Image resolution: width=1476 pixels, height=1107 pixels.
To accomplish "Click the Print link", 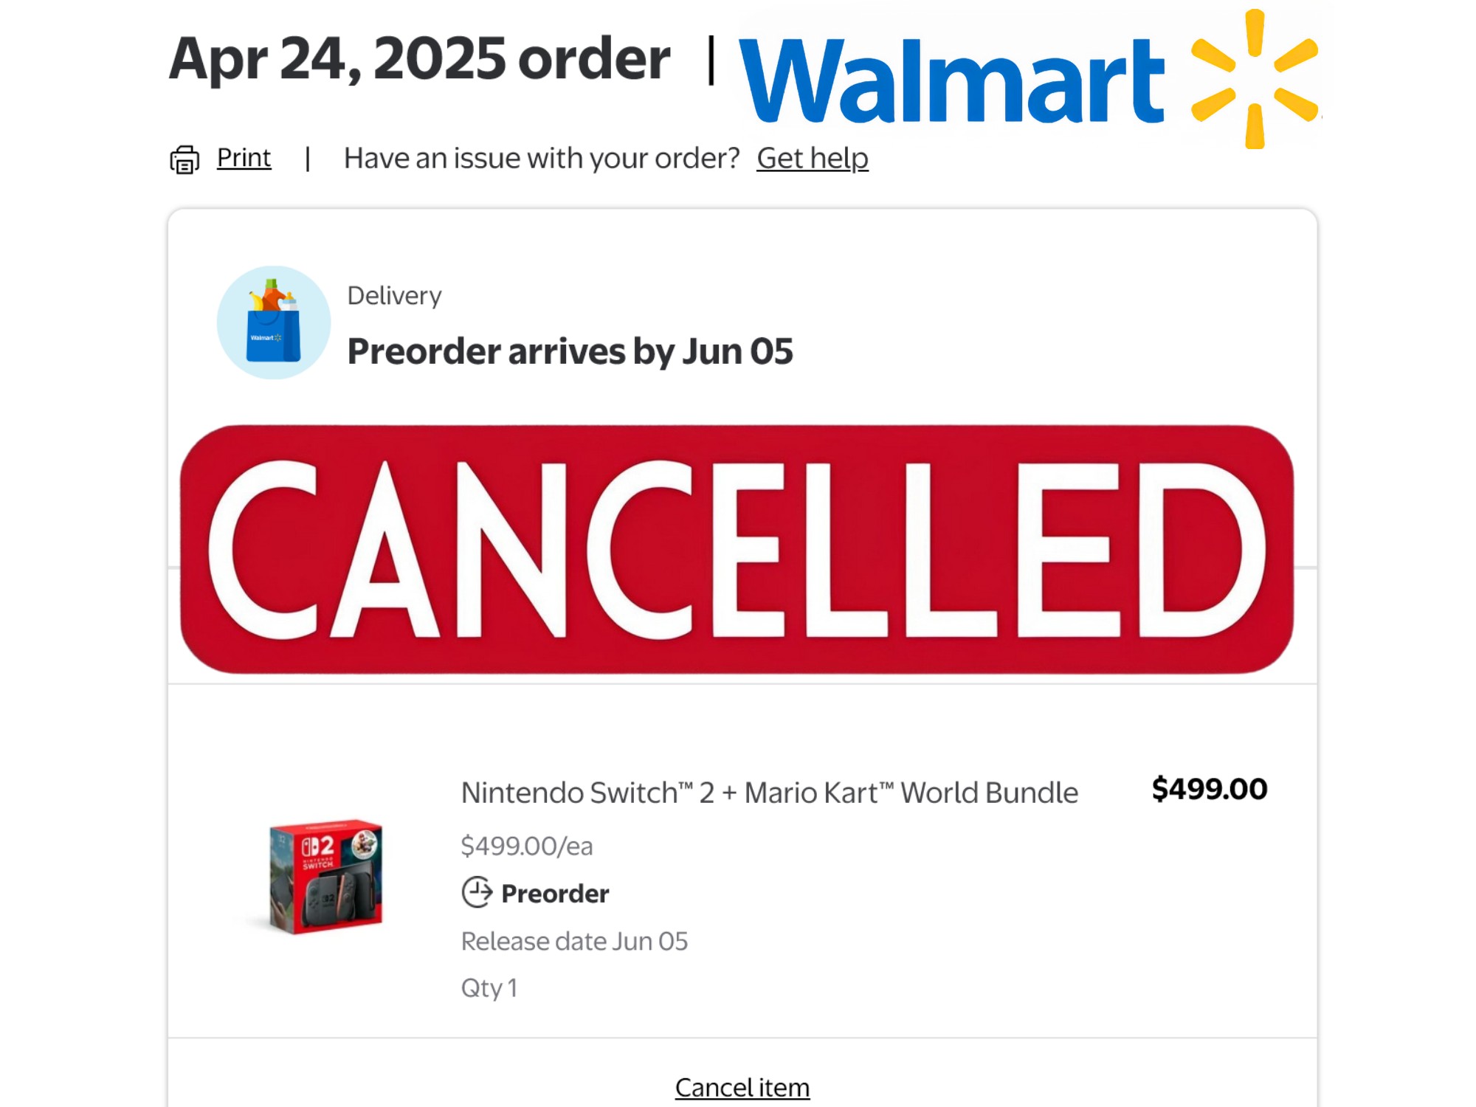I will click(x=244, y=158).
